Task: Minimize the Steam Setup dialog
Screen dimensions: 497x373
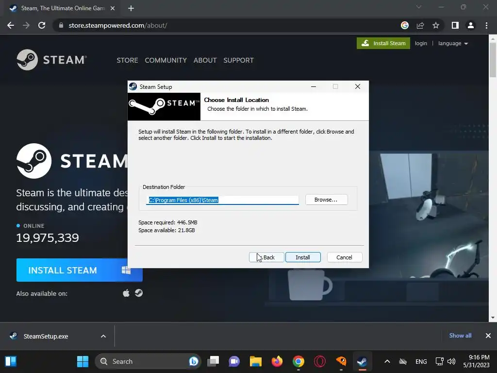Action: pyautogui.click(x=314, y=86)
